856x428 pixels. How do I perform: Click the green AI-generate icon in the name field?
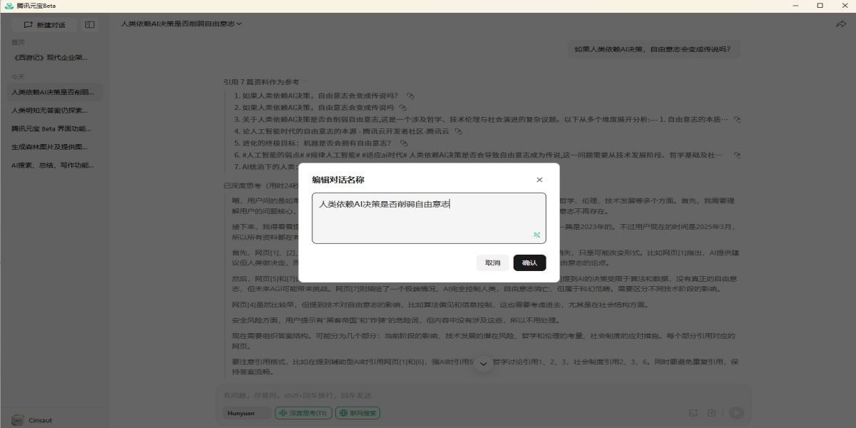[536, 235]
